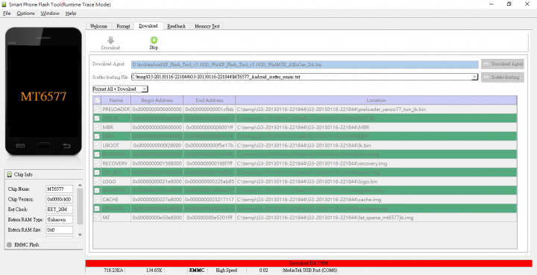Viewport: 537px width, 275px height.
Task: Expand the Scatter-loading File path dropdown
Action: coord(474,77)
